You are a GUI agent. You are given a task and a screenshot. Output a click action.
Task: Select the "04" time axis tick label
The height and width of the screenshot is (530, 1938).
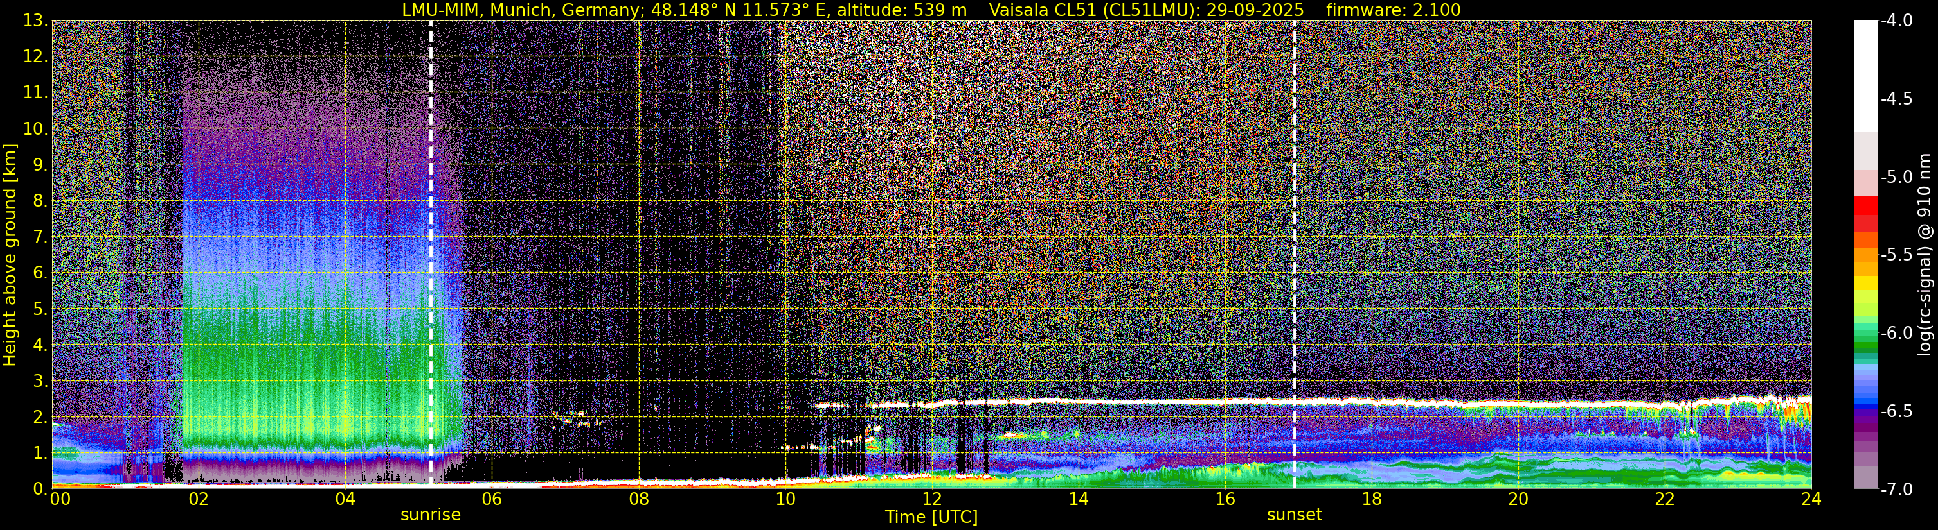click(x=345, y=500)
